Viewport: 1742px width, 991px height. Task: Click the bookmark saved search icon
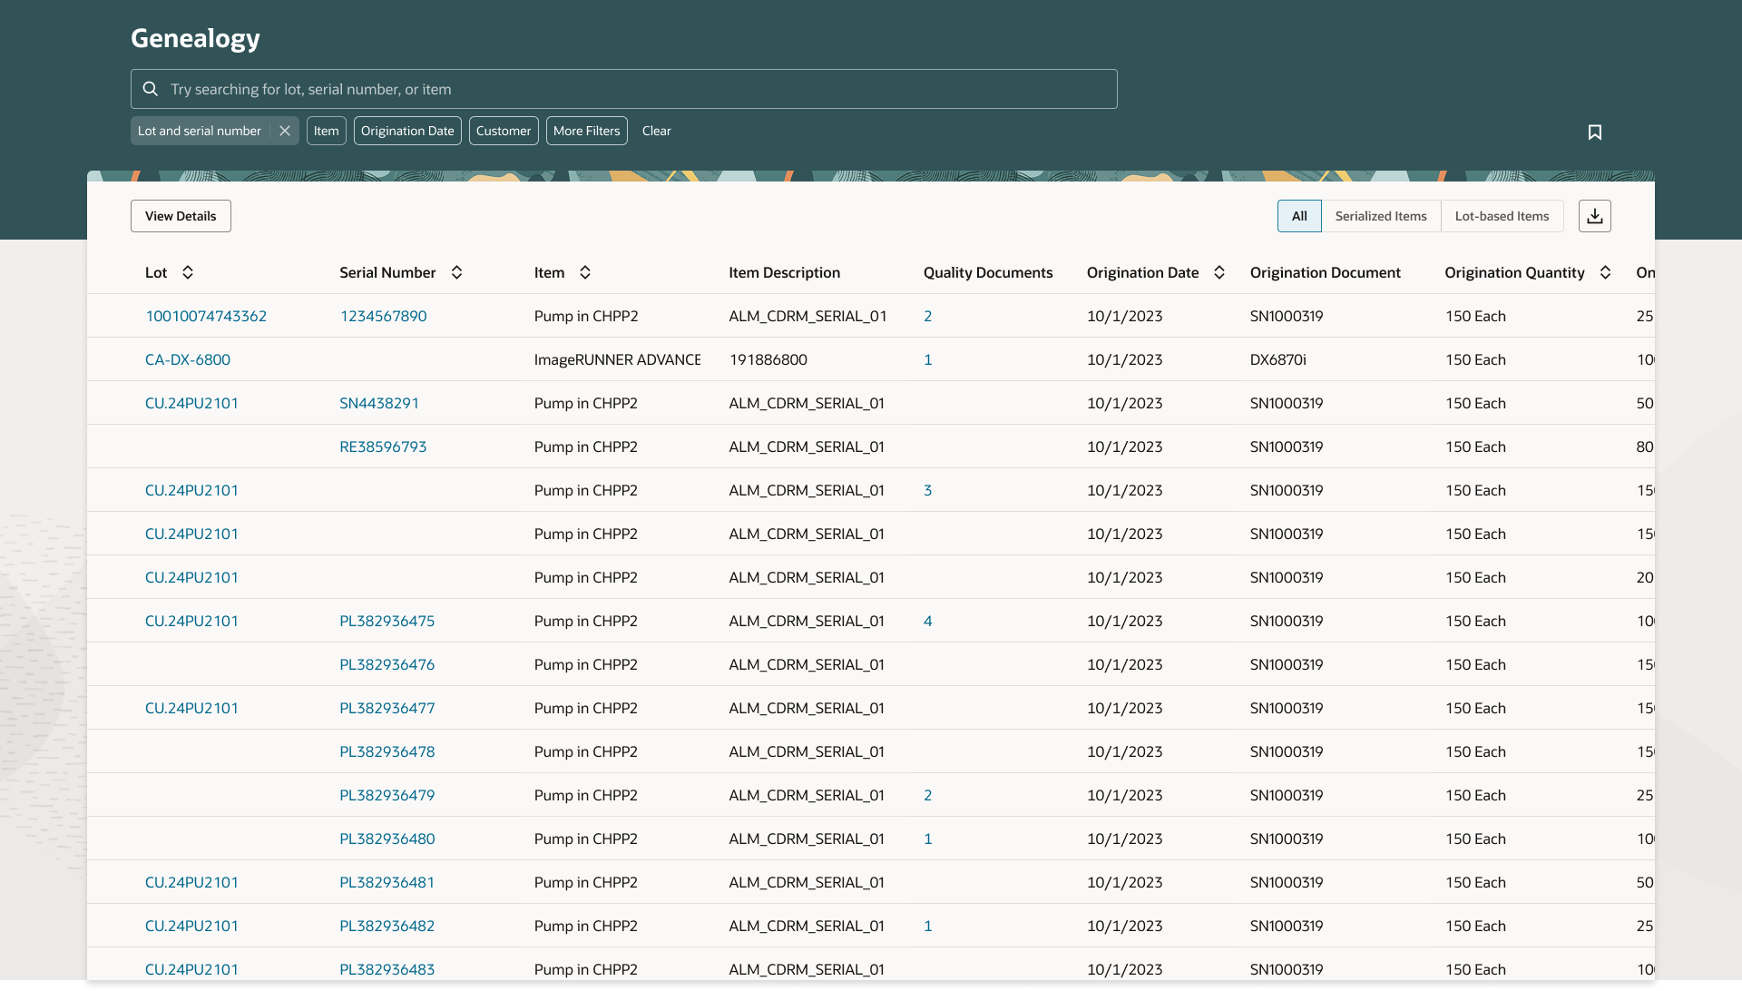pyautogui.click(x=1594, y=132)
